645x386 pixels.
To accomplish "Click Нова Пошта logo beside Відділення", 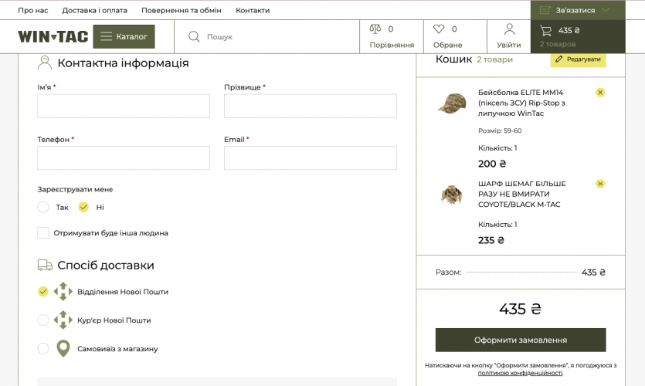I will [x=63, y=292].
